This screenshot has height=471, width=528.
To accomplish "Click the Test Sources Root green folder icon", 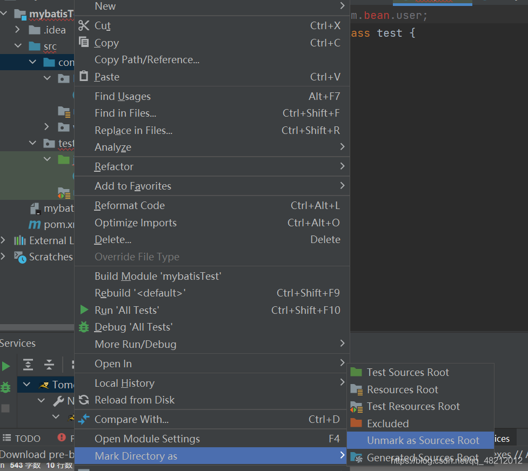I will [x=356, y=372].
